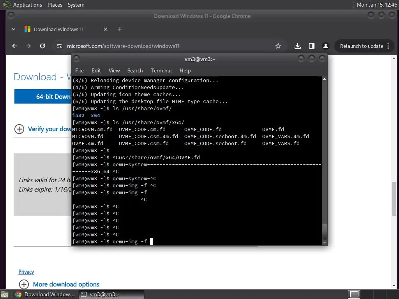The height and width of the screenshot is (299, 399).
Task: Open terminal View menu
Action: (x=114, y=71)
